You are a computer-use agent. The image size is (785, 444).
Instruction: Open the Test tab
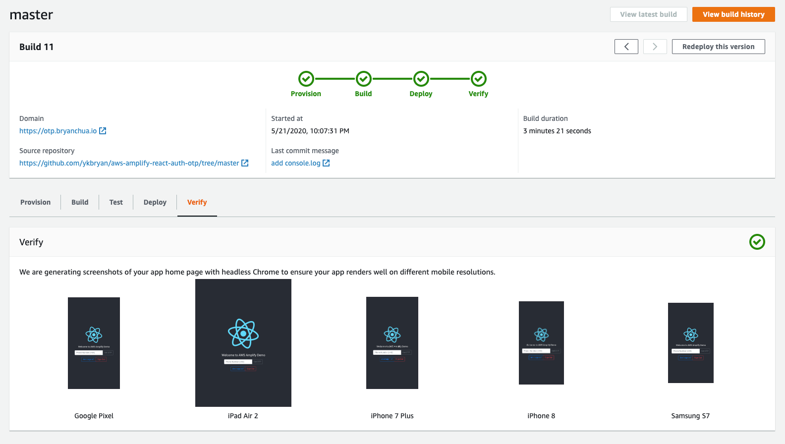[x=116, y=202]
